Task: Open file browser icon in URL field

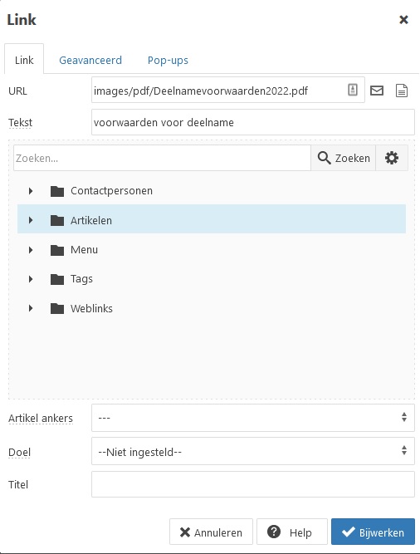Action: click(x=353, y=90)
